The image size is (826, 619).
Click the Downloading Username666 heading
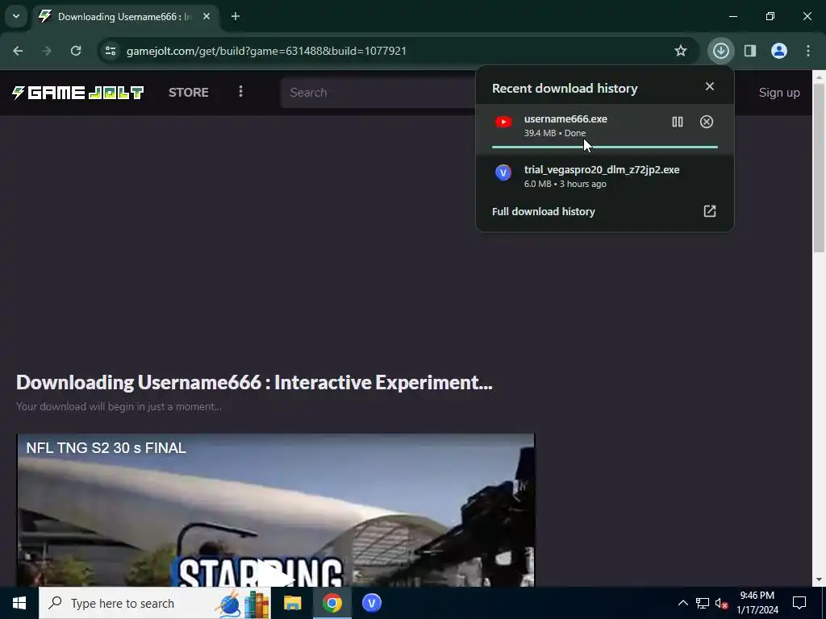click(x=254, y=383)
